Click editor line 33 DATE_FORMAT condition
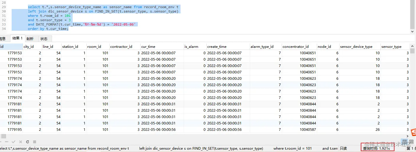 (x=82, y=25)
